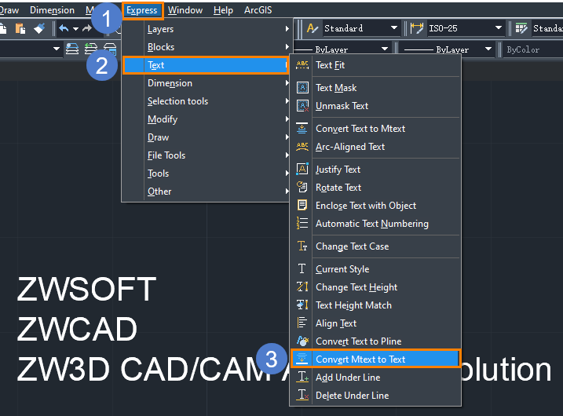The width and height of the screenshot is (563, 416).
Task: Click the Text Fit icon
Action: [x=302, y=65]
